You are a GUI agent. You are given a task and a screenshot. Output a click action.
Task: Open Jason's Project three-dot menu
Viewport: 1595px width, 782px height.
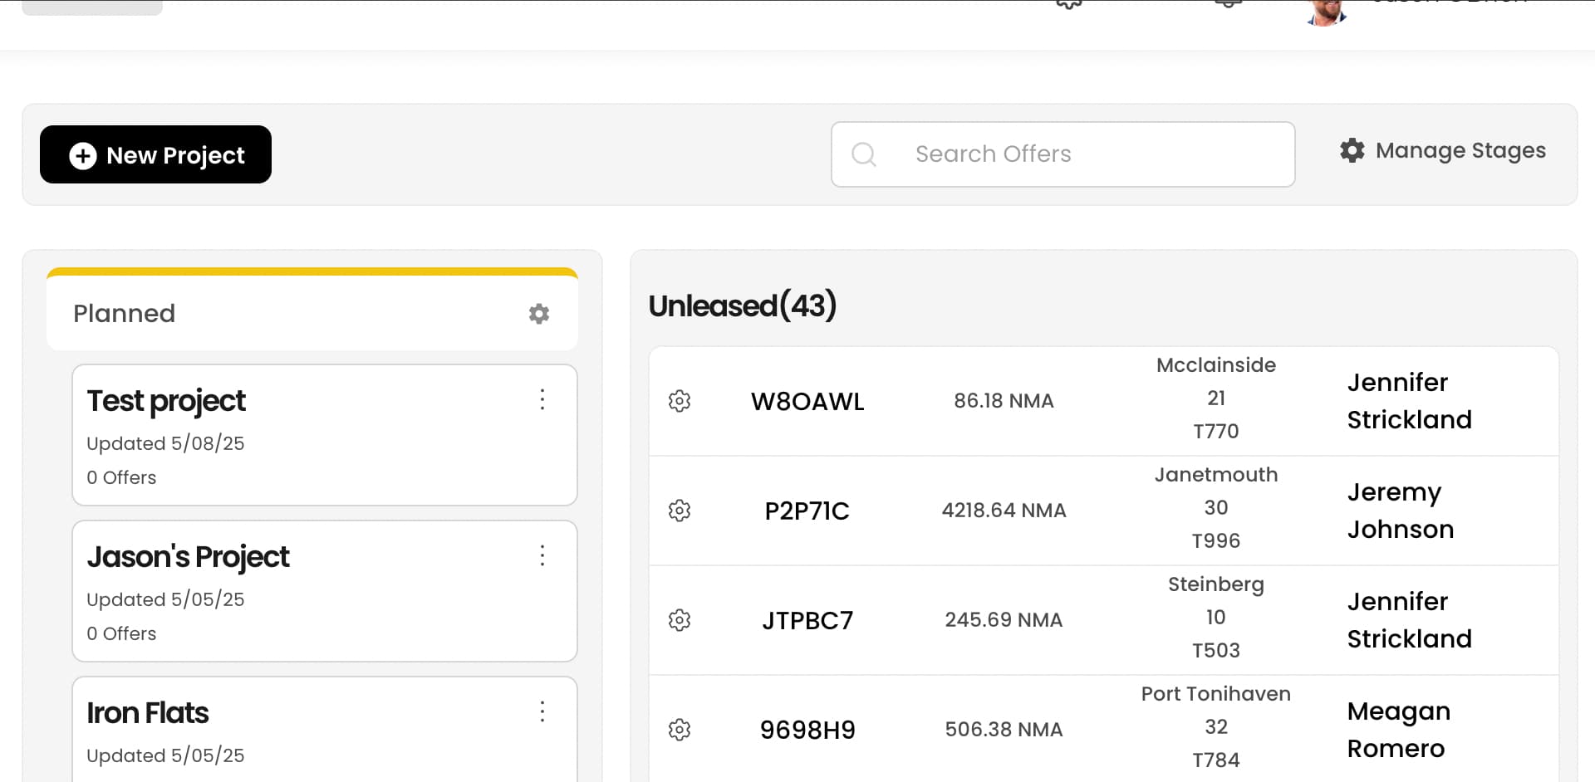542,555
